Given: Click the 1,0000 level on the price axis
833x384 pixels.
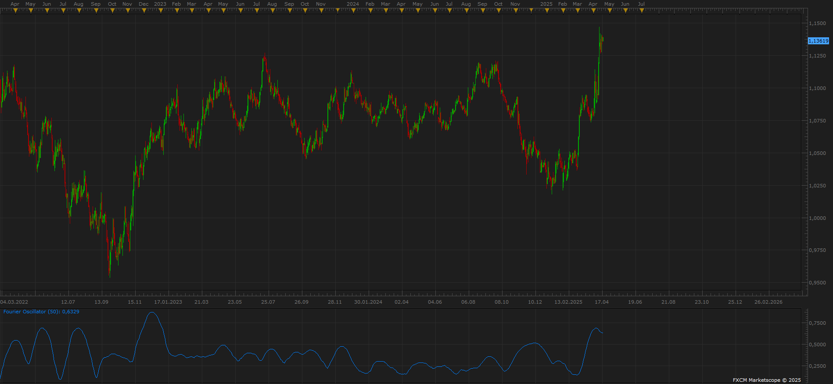Looking at the screenshot, I should 817,218.
